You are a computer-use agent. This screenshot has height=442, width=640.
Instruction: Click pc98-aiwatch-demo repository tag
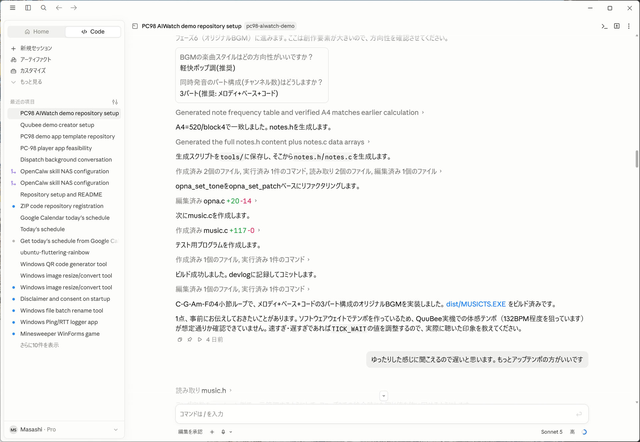270,26
